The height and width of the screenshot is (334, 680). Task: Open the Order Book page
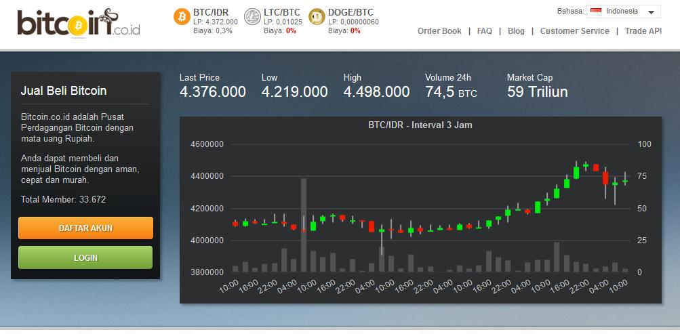[x=439, y=31]
